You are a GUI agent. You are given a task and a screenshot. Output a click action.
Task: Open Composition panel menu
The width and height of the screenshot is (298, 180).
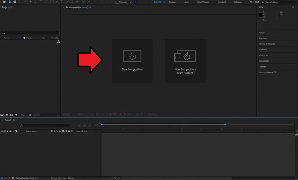(90, 7)
